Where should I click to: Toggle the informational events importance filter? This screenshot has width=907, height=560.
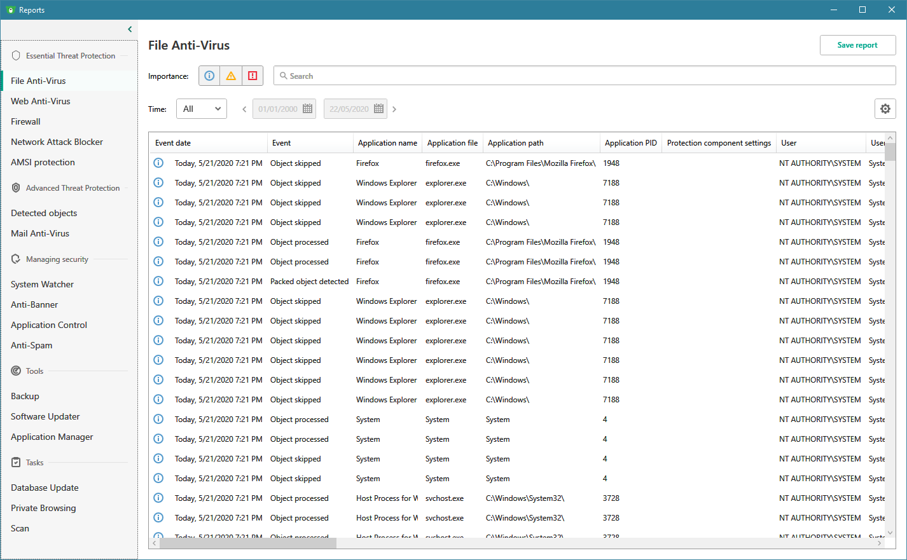209,76
